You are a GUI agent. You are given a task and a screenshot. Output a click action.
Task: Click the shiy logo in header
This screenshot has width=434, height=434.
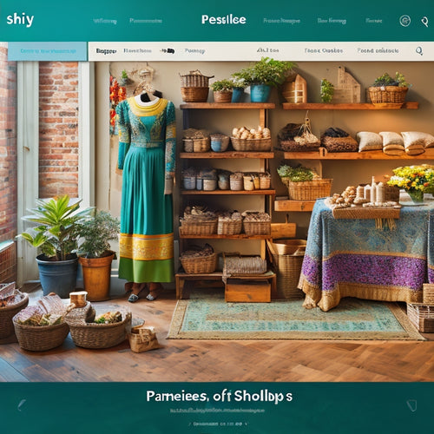20,20
